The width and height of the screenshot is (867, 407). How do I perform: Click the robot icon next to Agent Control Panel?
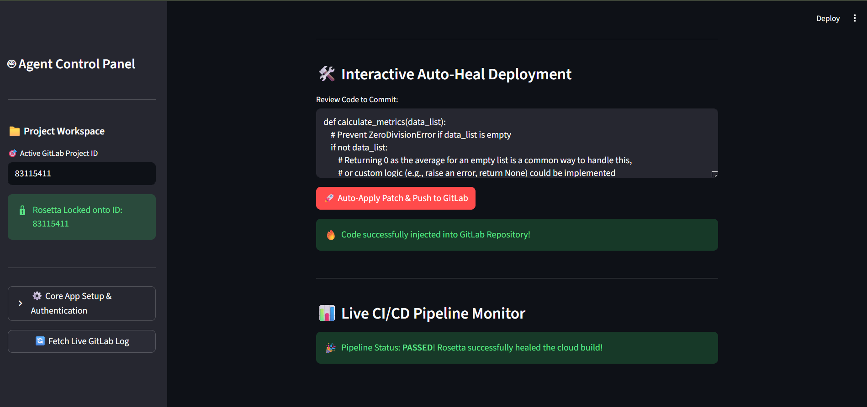[12, 64]
